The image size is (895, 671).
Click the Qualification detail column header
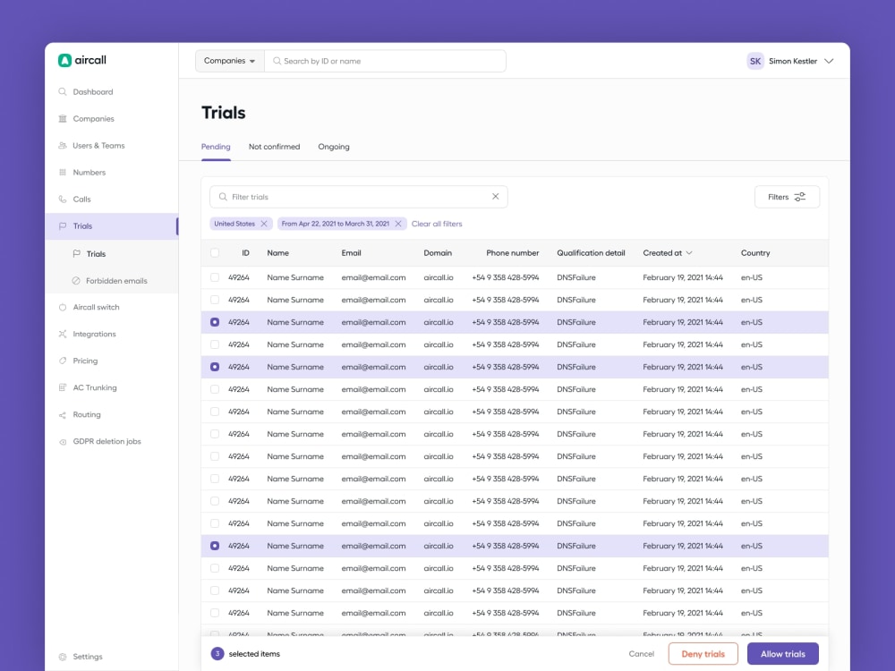coord(591,253)
